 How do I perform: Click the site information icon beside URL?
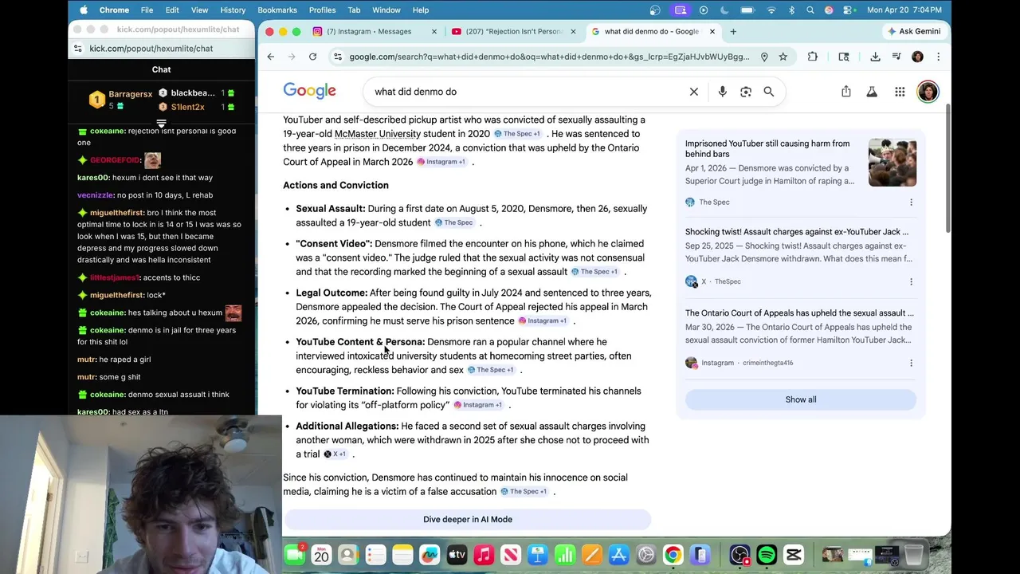(338, 57)
